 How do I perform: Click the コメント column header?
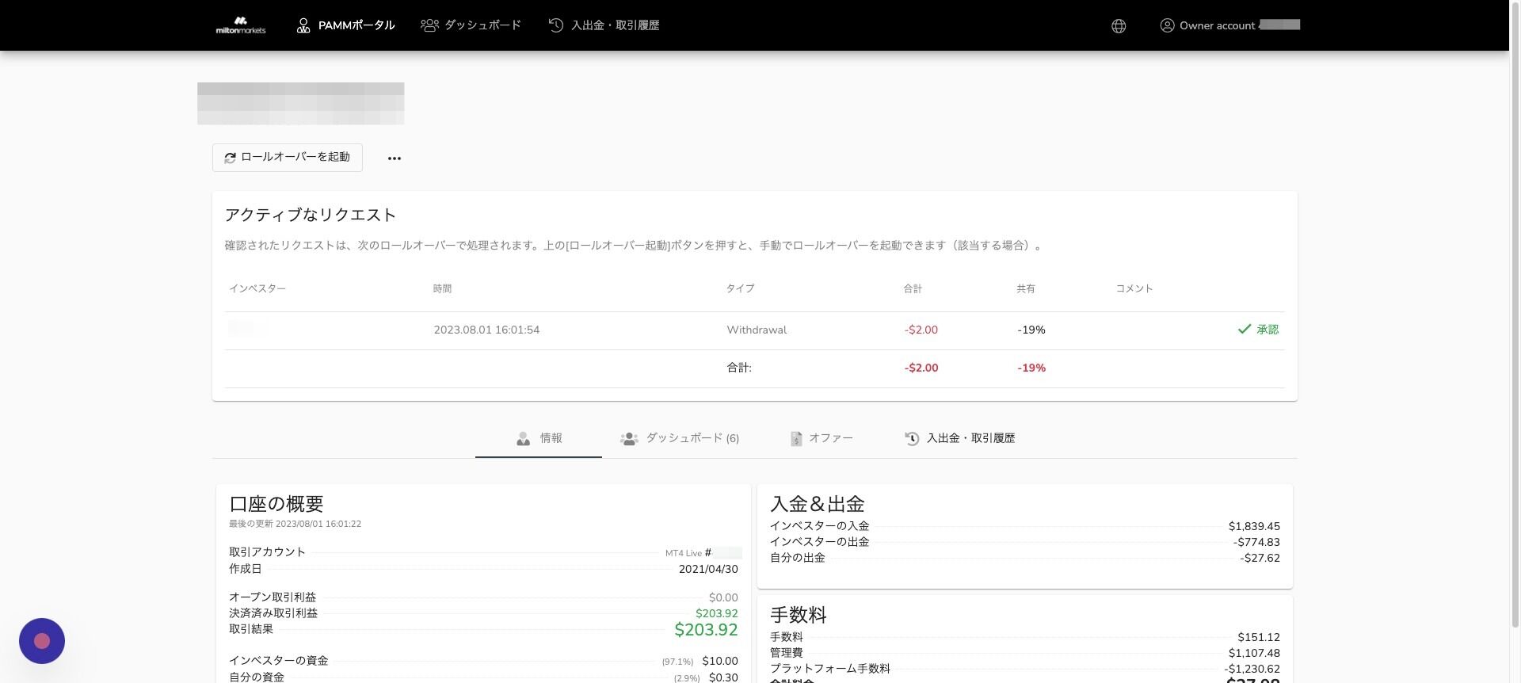click(x=1134, y=288)
